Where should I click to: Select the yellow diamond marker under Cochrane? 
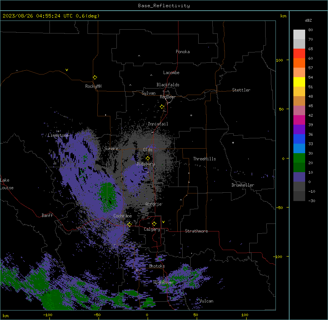(129, 224)
